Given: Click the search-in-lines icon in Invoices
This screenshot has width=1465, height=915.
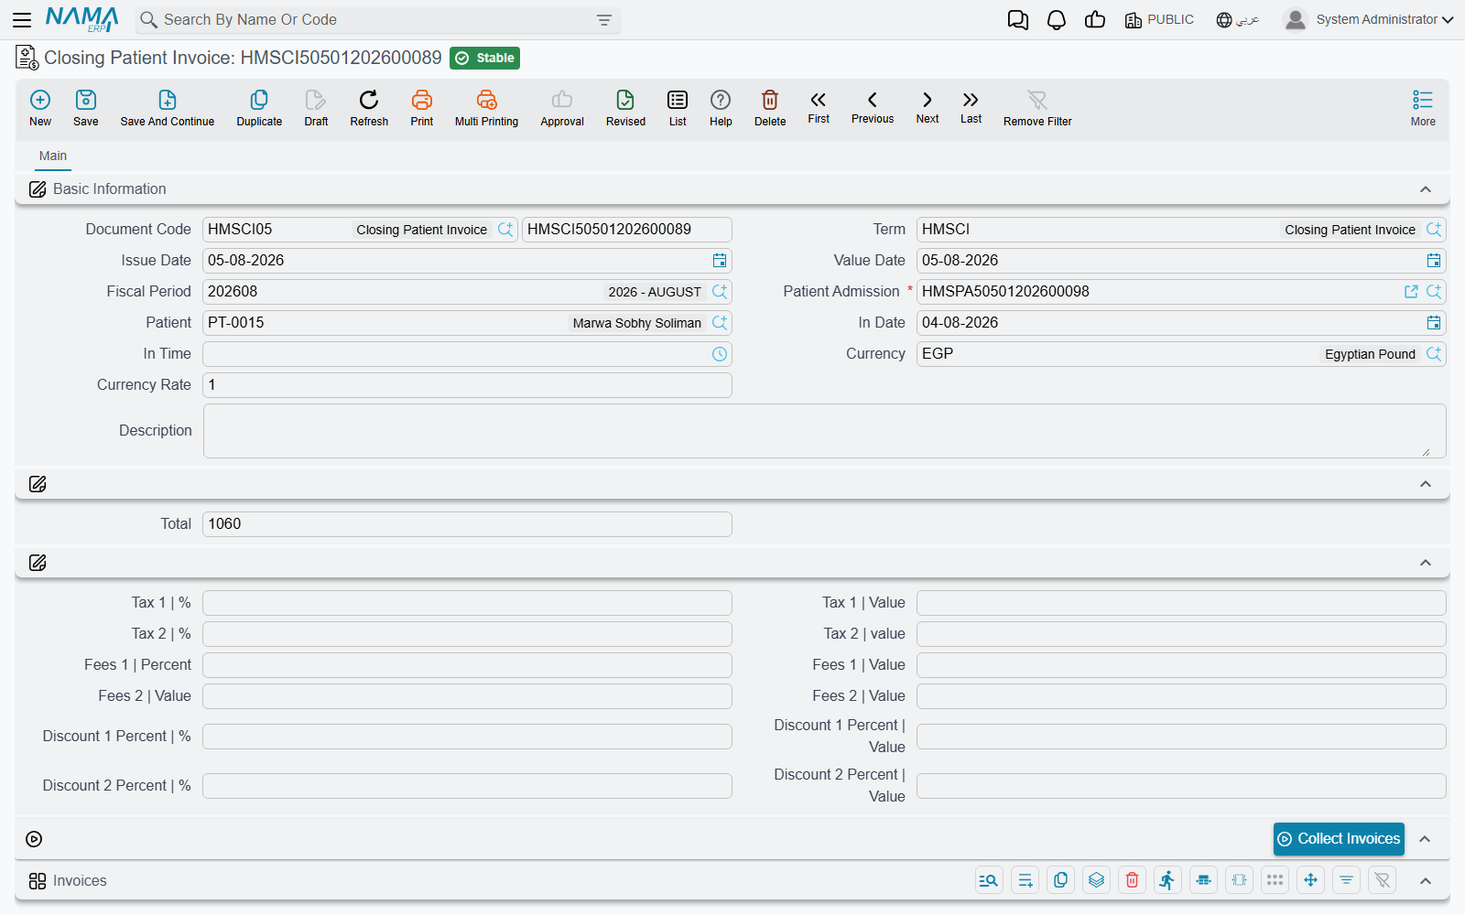Looking at the screenshot, I should [x=989, y=880].
